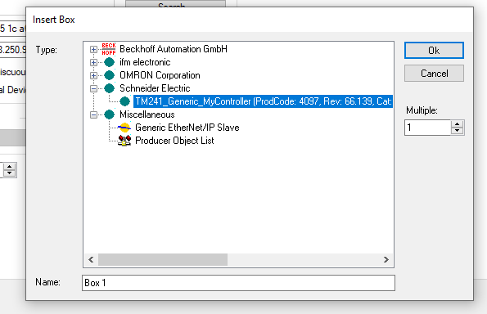The image size is (487, 314).
Task: Expand the ifm electronic tree node
Action: click(x=93, y=62)
